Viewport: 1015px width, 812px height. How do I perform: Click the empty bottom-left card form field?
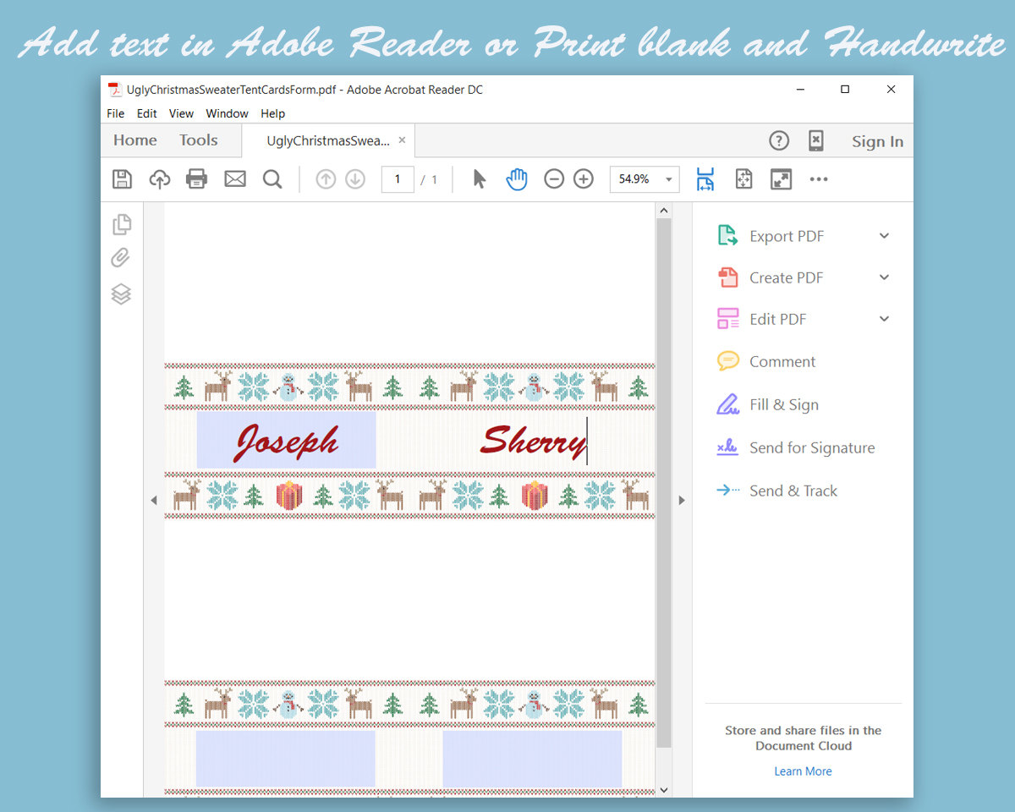tap(285, 759)
